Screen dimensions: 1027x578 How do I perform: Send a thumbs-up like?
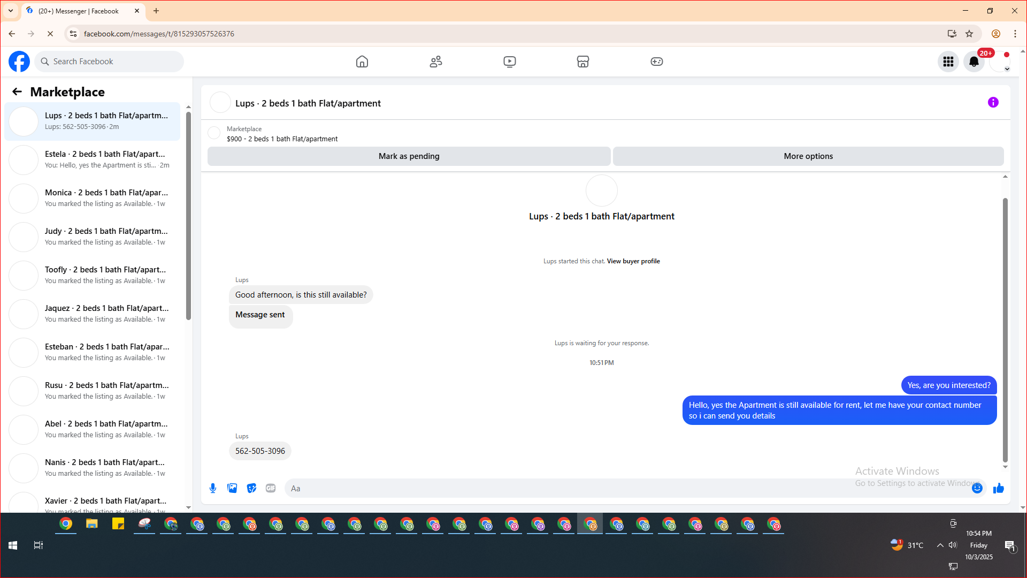coord(999,488)
